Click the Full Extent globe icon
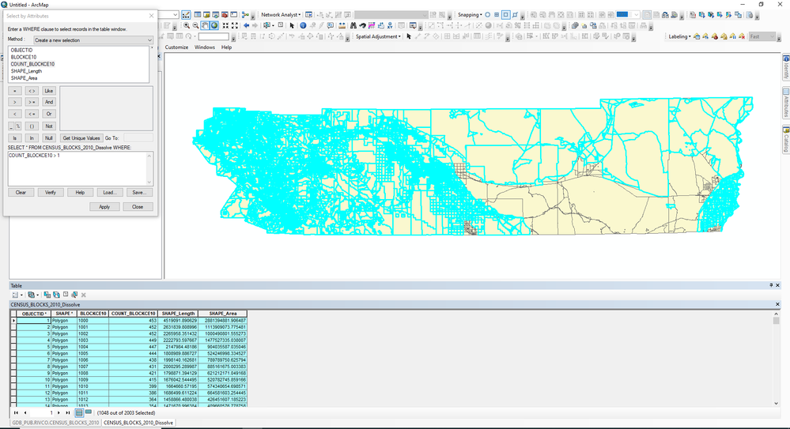 pos(214,25)
